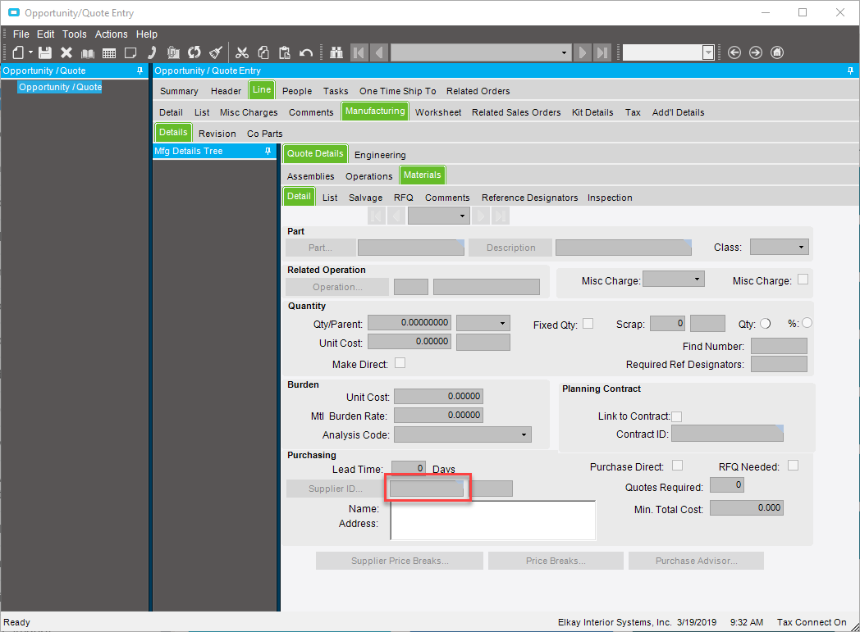Select the Scrap Qty radio button
860x632 pixels.
765,324
